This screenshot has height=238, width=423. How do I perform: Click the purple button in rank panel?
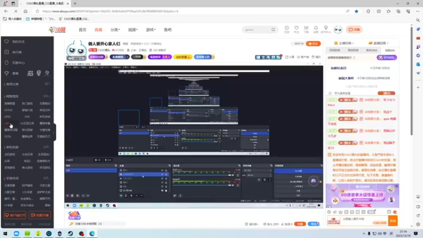(387, 58)
